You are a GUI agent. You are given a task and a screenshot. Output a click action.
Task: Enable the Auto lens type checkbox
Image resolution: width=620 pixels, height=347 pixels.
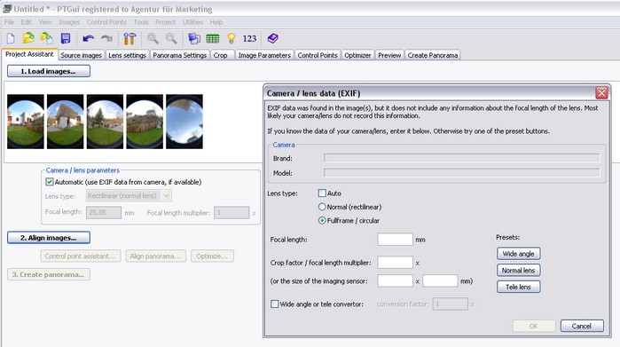pyautogui.click(x=322, y=193)
